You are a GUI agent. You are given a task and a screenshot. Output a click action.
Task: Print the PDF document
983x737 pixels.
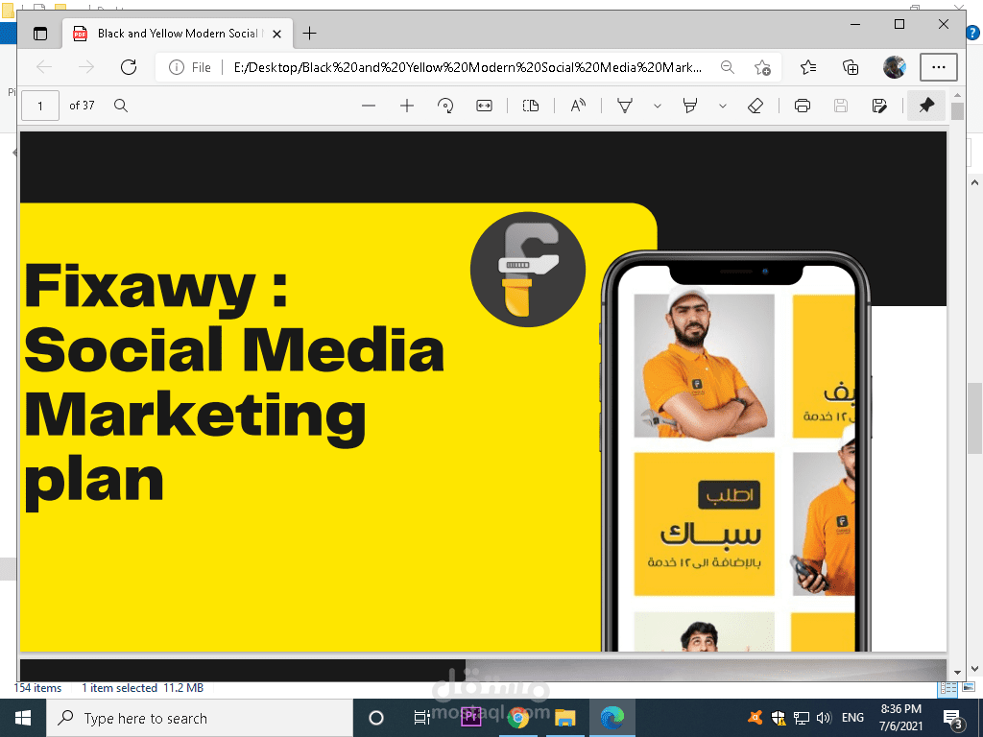tap(803, 106)
